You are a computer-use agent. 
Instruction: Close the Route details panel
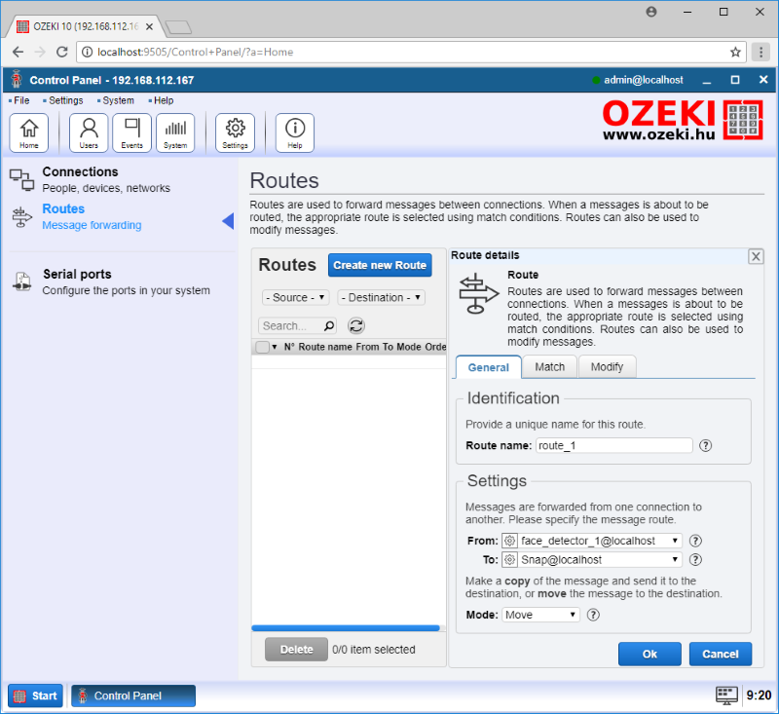pos(756,256)
